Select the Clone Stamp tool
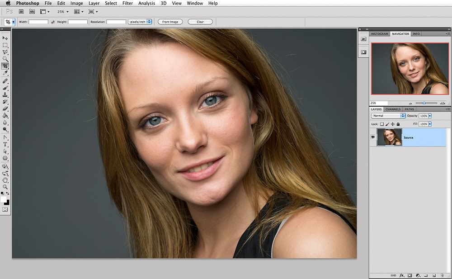 tap(5, 95)
